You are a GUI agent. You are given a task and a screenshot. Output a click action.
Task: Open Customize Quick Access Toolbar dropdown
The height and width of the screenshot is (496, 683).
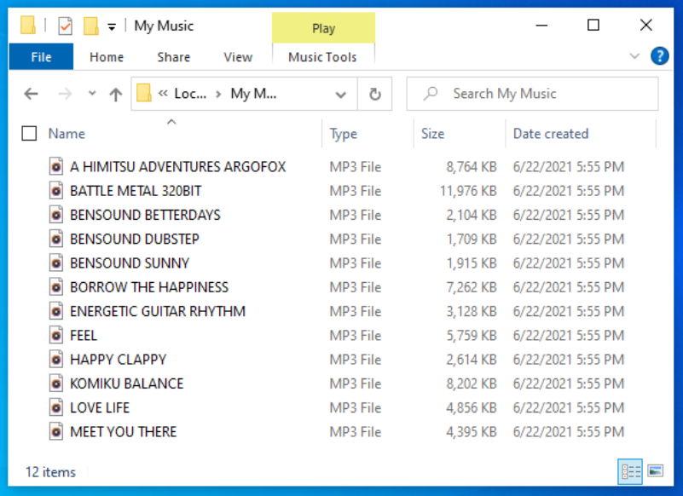click(x=112, y=27)
